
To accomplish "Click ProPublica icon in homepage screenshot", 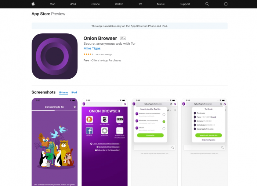I will (x=105, y=131).
